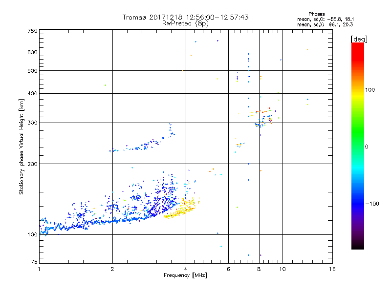Screen dimensions: 391x293
Task: Click the yellow-orange X-mode echo cluster near 4 MHz
Action: (x=181, y=209)
